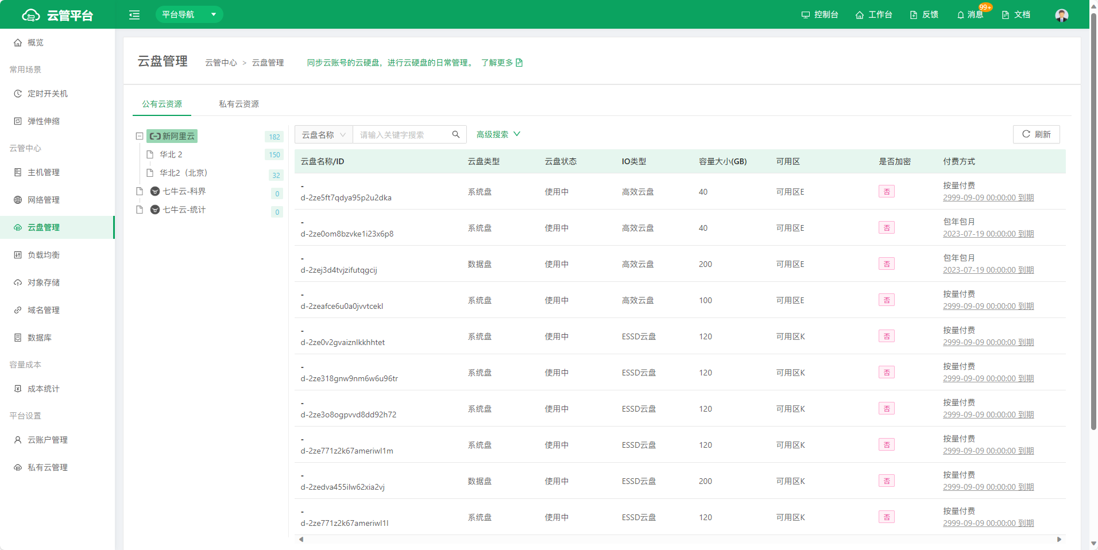Image resolution: width=1098 pixels, height=550 pixels.
Task: Click the 云管中心 breadcrumb link
Action: (221, 63)
